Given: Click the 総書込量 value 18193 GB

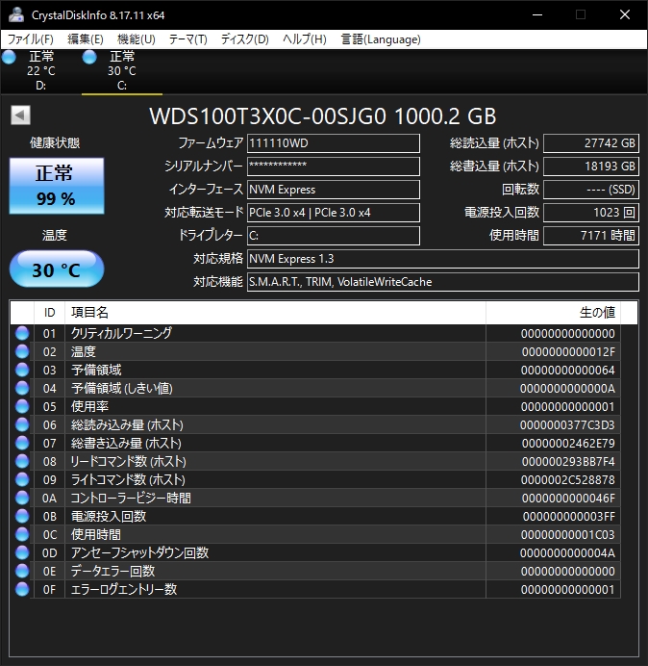Looking at the screenshot, I should pos(591,166).
